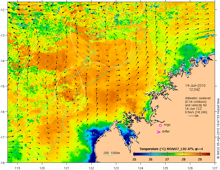The image size is (220, 170).
Task: Click longitude axis label 121
Action: pos(67,168)
